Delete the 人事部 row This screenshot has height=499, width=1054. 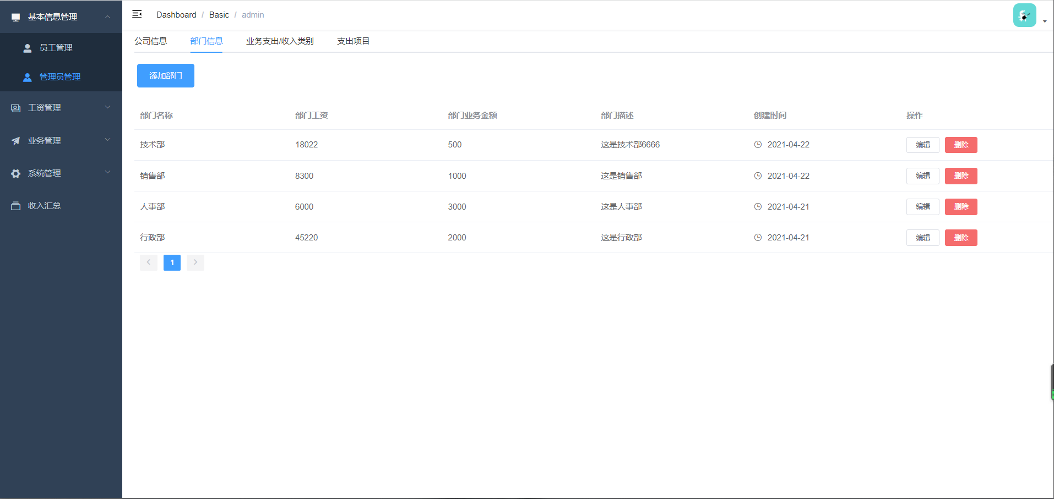coord(961,207)
